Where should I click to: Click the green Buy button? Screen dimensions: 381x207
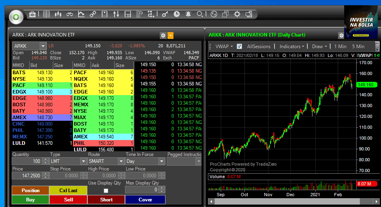point(30,200)
